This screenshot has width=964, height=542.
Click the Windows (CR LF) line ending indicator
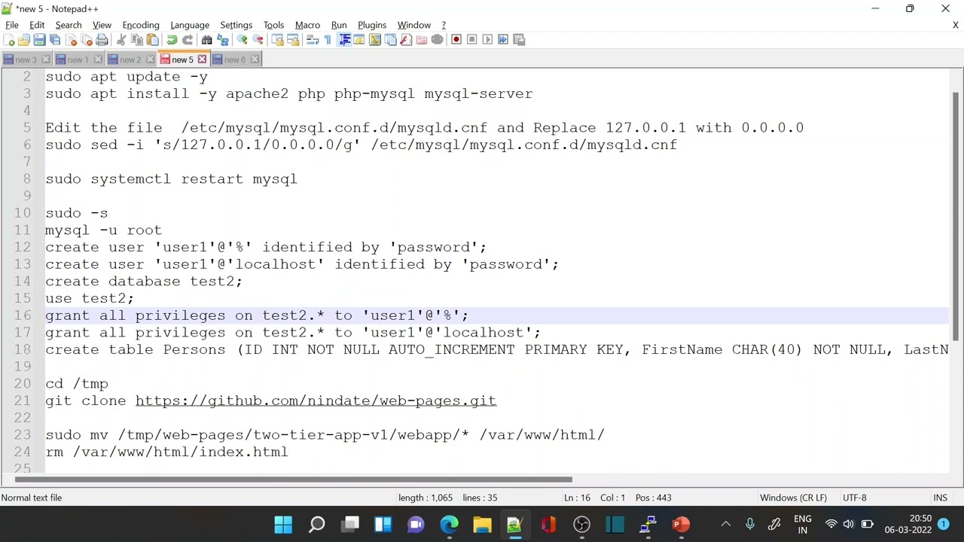click(793, 498)
